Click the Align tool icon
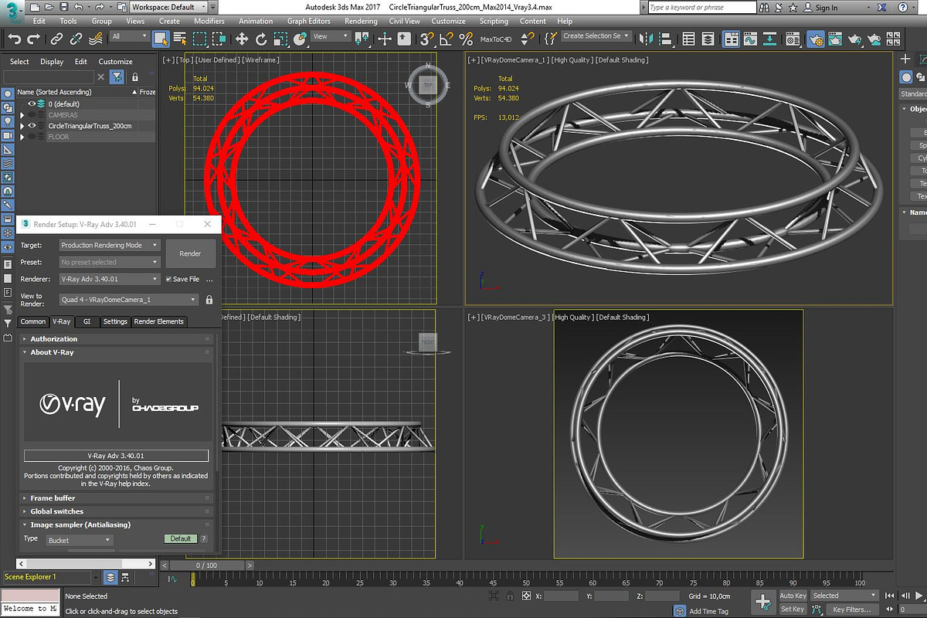 click(x=667, y=39)
